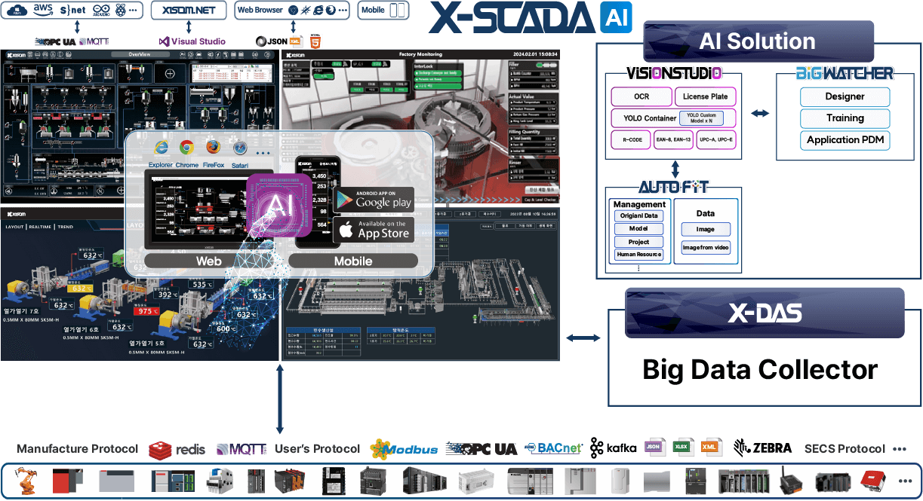923x501 pixels.
Task: Click the App Store download badge
Action: [373, 231]
